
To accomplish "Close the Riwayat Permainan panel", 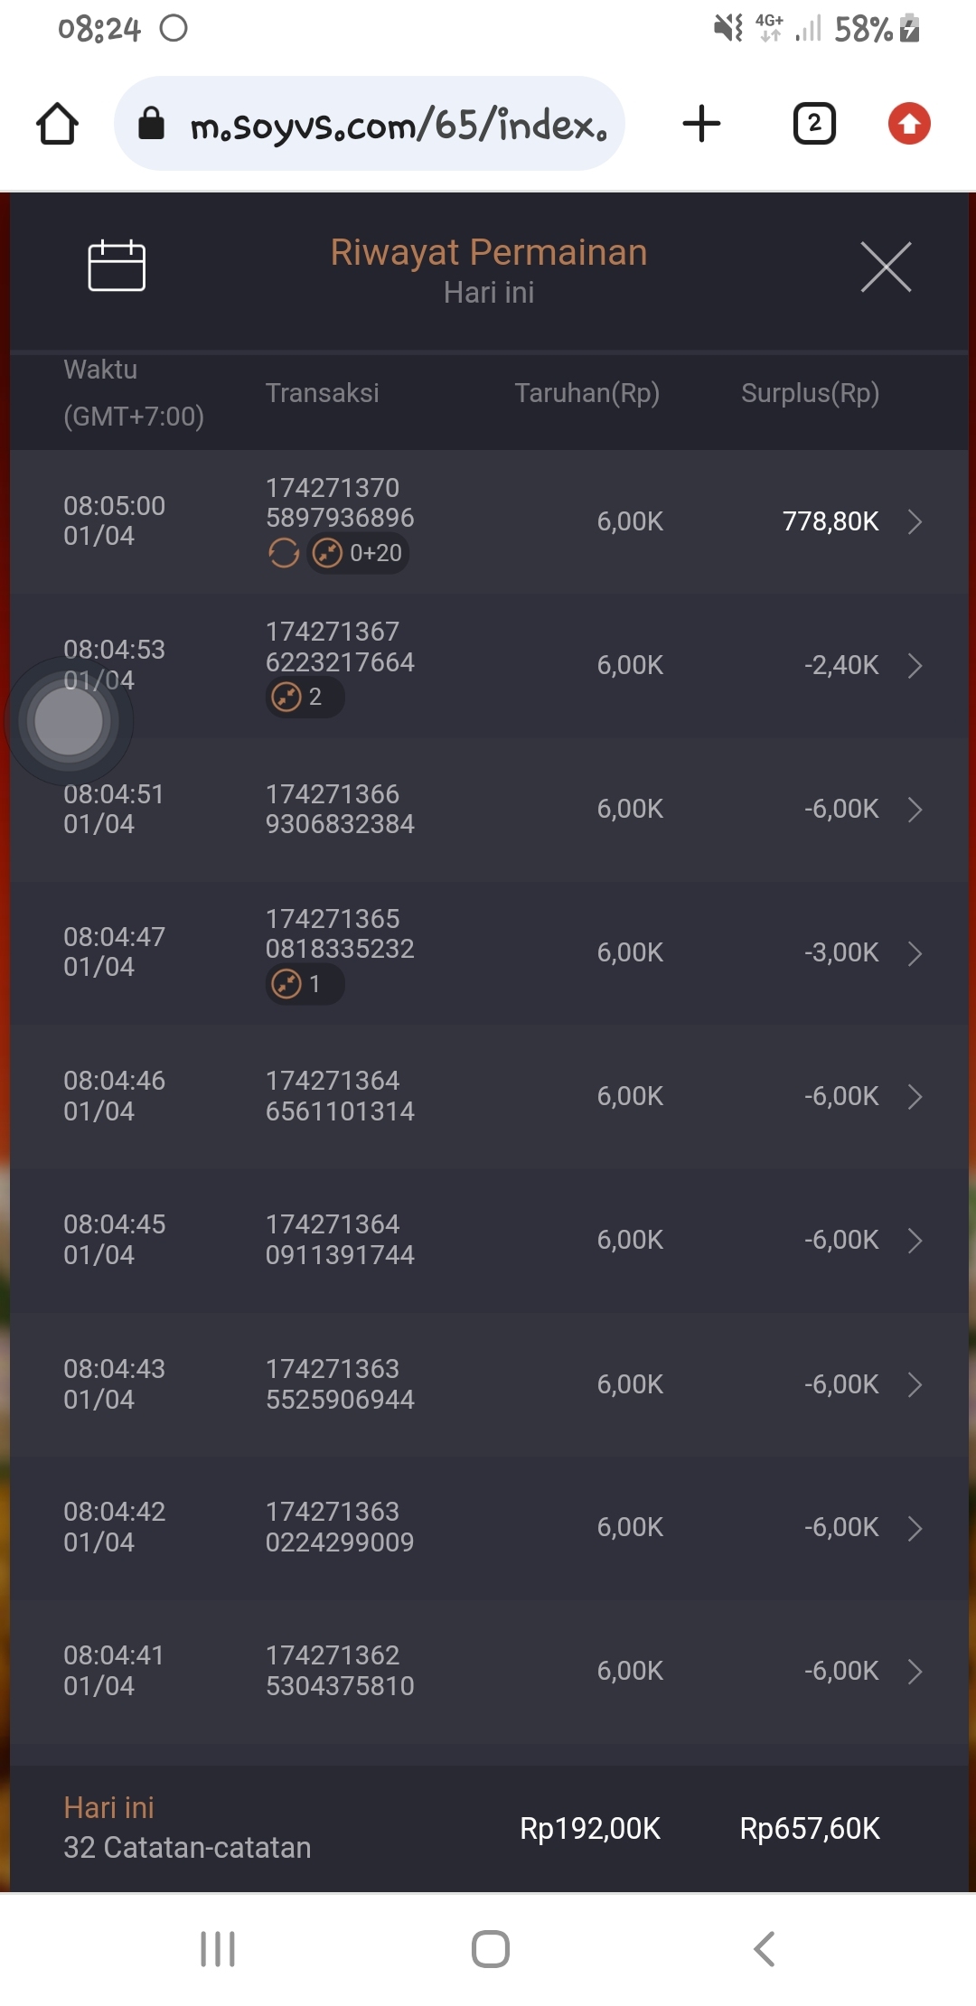I will [x=886, y=267].
